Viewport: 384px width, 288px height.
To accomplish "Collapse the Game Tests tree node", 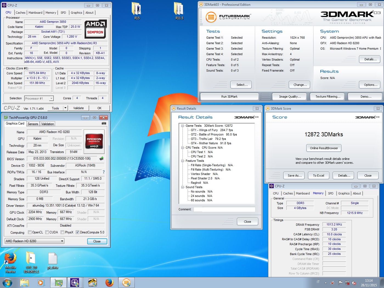I will pyautogui.click(x=182, y=126).
